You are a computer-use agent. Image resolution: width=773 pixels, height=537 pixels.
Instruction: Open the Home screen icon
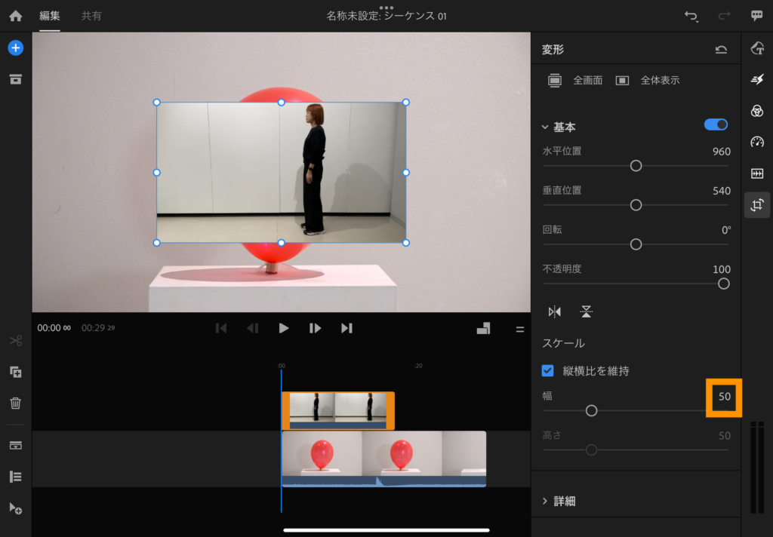[x=15, y=16]
